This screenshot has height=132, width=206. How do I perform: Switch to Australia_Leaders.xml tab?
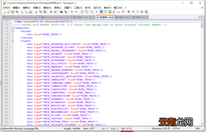tap(56, 17)
